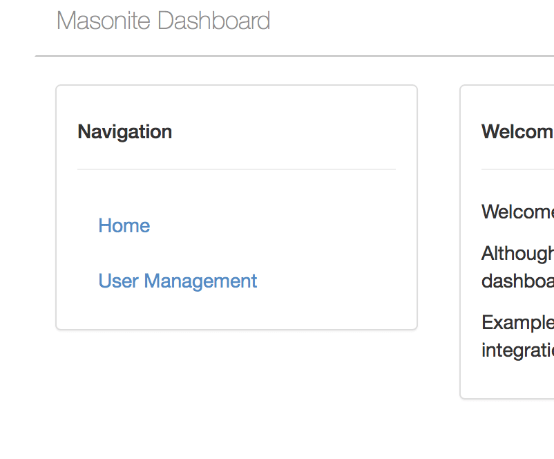Click the text line starting with dashboa

(517, 281)
